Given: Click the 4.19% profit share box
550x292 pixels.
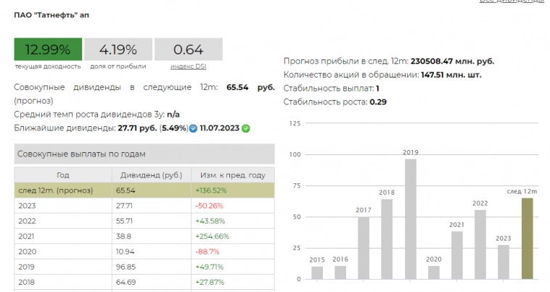Looking at the screenshot, I should [x=118, y=50].
